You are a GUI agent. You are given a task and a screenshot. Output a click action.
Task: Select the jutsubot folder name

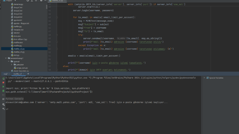[x=20, y=65]
